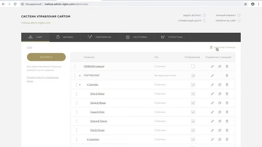262x147 pixels.
Task: Open deleted pages link
Action: tap(223, 47)
